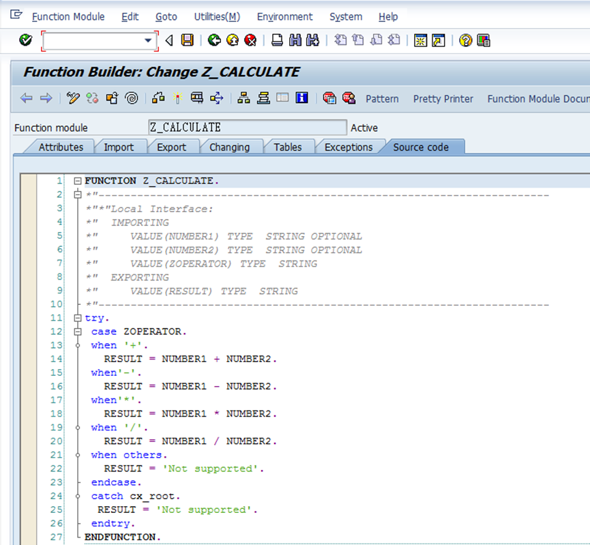Open the Utilities(M) menu
This screenshot has width=590, height=545.
click(217, 16)
